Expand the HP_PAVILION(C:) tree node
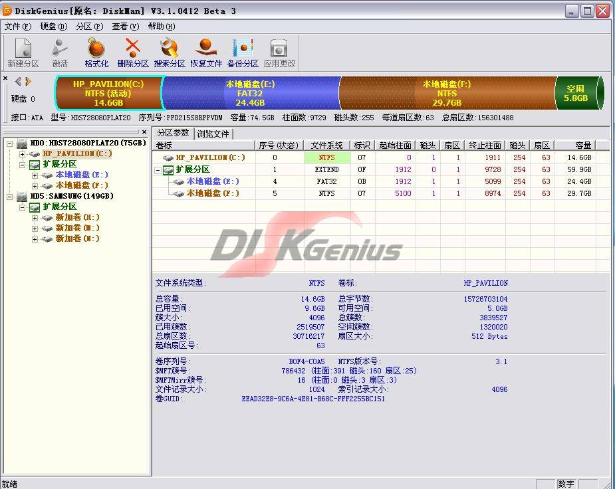615x489 pixels. click(x=23, y=154)
